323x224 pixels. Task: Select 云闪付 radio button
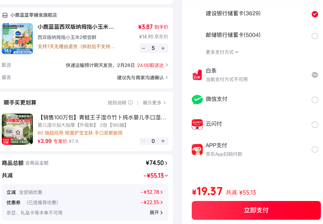click(x=315, y=125)
